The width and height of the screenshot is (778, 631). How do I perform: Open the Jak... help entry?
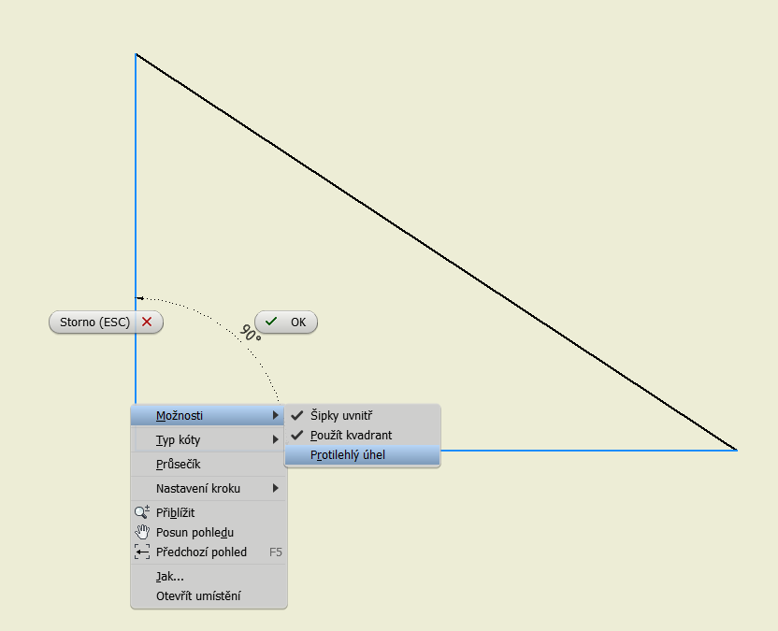[170, 576]
